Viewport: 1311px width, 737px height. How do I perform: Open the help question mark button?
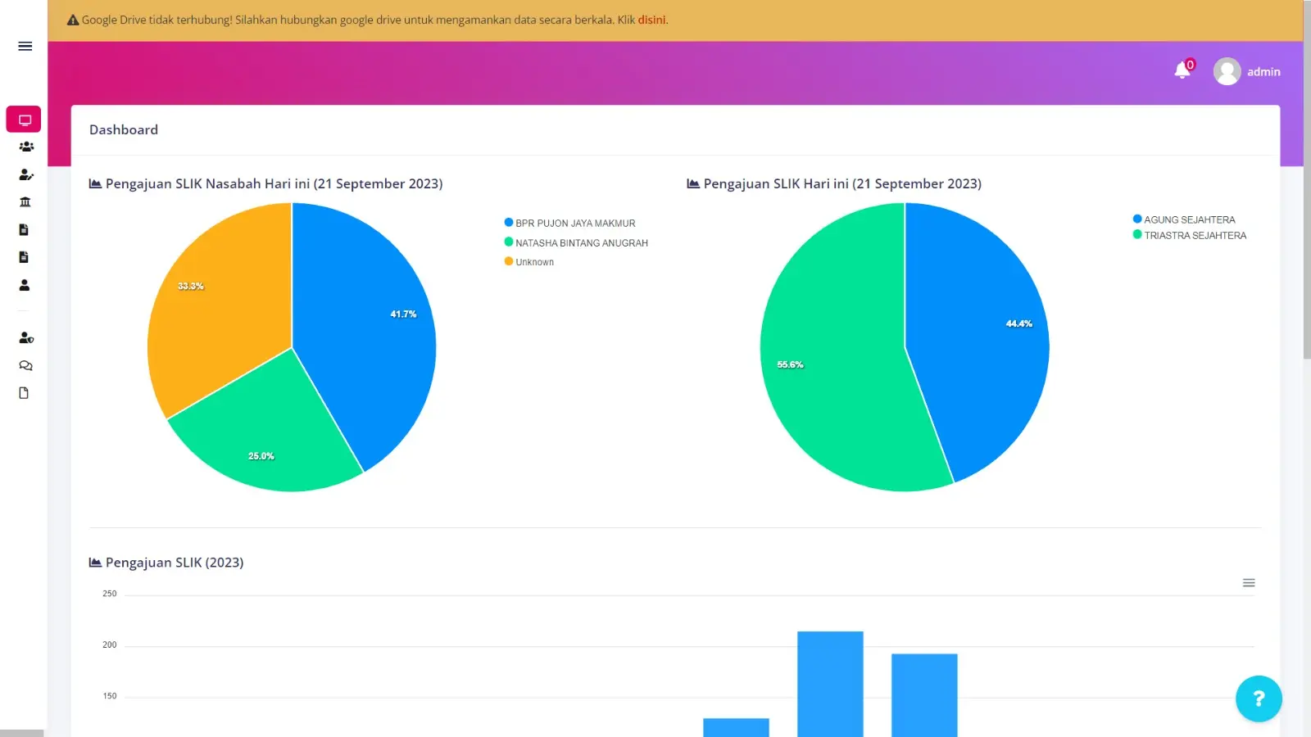(1259, 699)
